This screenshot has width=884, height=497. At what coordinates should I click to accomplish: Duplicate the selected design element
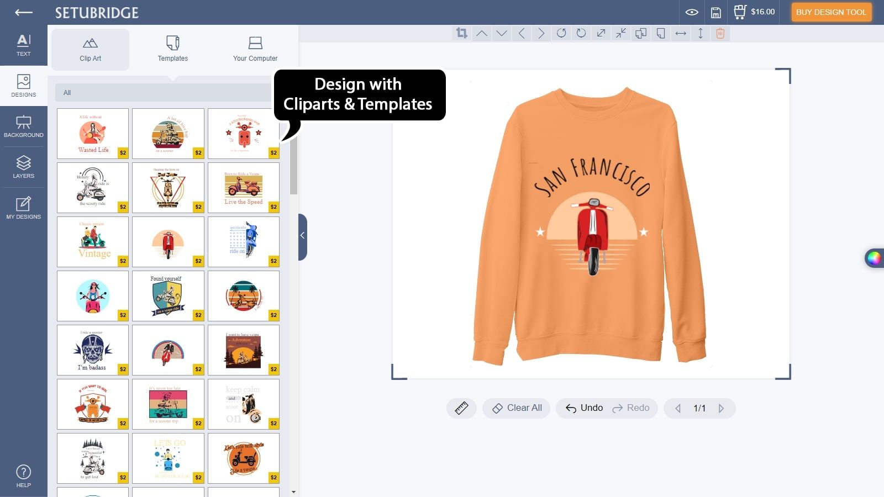pos(641,33)
